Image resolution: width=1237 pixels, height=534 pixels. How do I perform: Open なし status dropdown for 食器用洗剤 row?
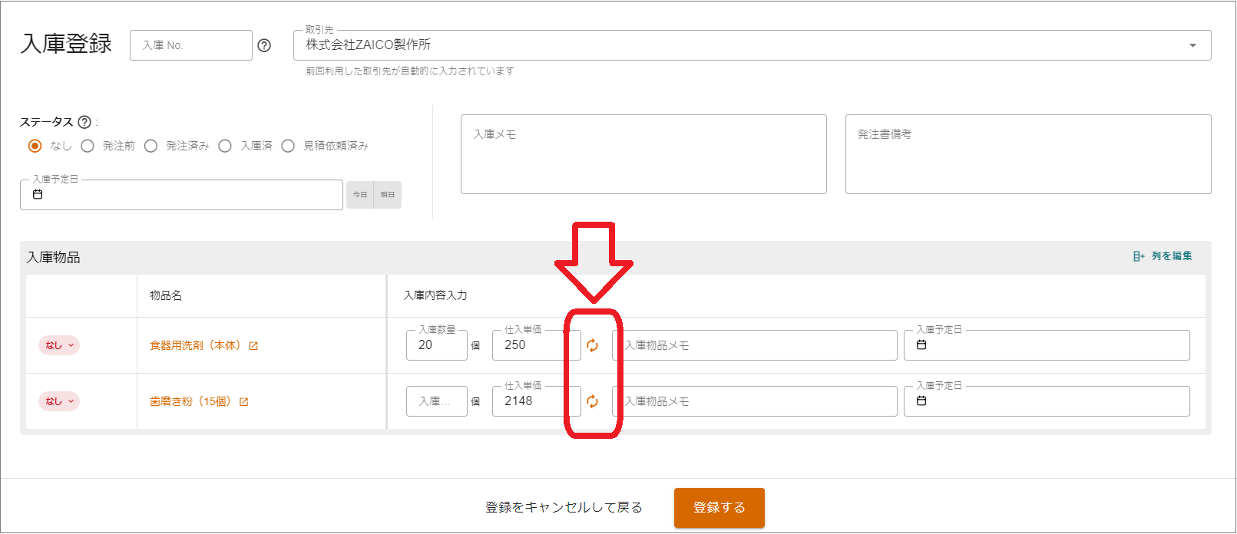[59, 345]
